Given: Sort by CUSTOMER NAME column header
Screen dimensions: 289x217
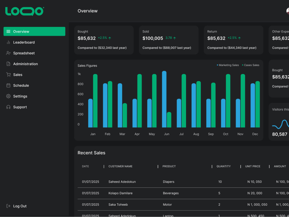Looking at the screenshot, I should click(120, 166).
